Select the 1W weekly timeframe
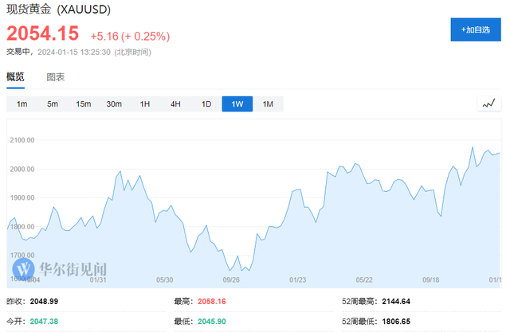 click(237, 104)
